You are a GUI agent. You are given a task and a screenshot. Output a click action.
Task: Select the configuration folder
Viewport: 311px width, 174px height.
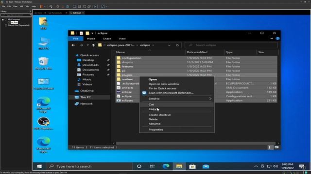[132, 58]
